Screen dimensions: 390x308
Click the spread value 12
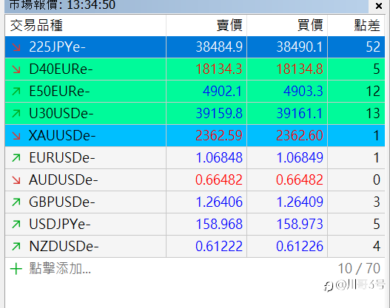(x=373, y=92)
